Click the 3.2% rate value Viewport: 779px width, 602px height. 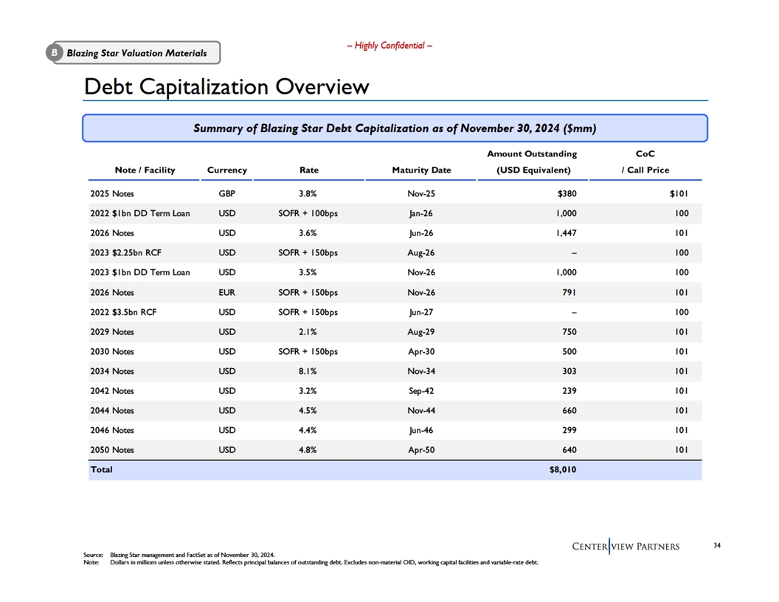(x=308, y=391)
